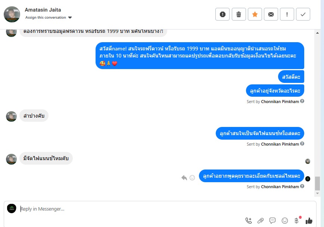
Task: Delete conversation using the trash icon
Action: pos(239,14)
